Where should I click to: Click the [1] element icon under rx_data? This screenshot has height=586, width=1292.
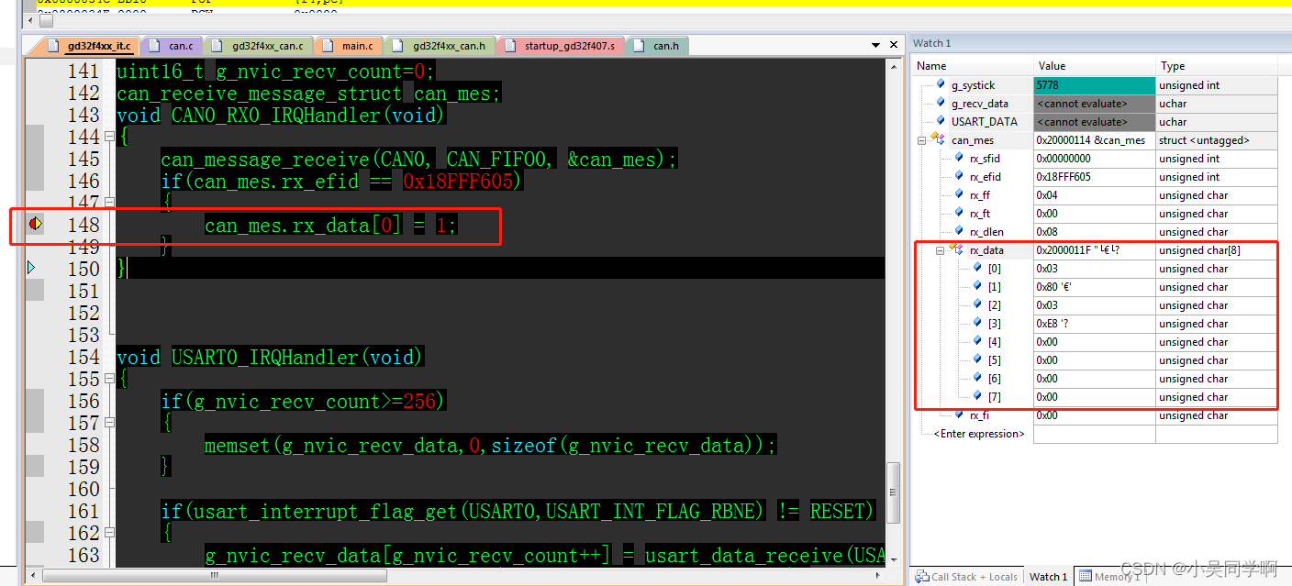point(977,286)
